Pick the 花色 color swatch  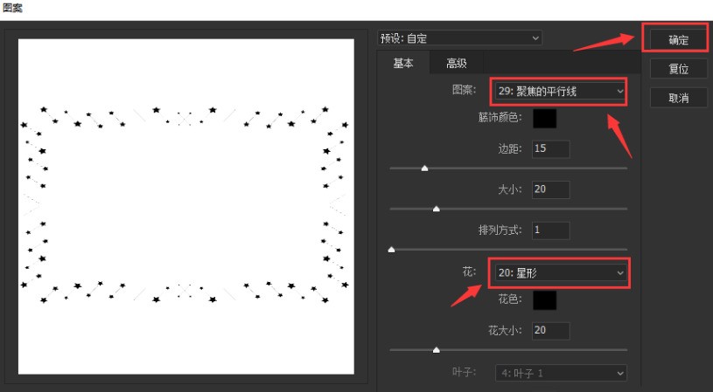545,300
